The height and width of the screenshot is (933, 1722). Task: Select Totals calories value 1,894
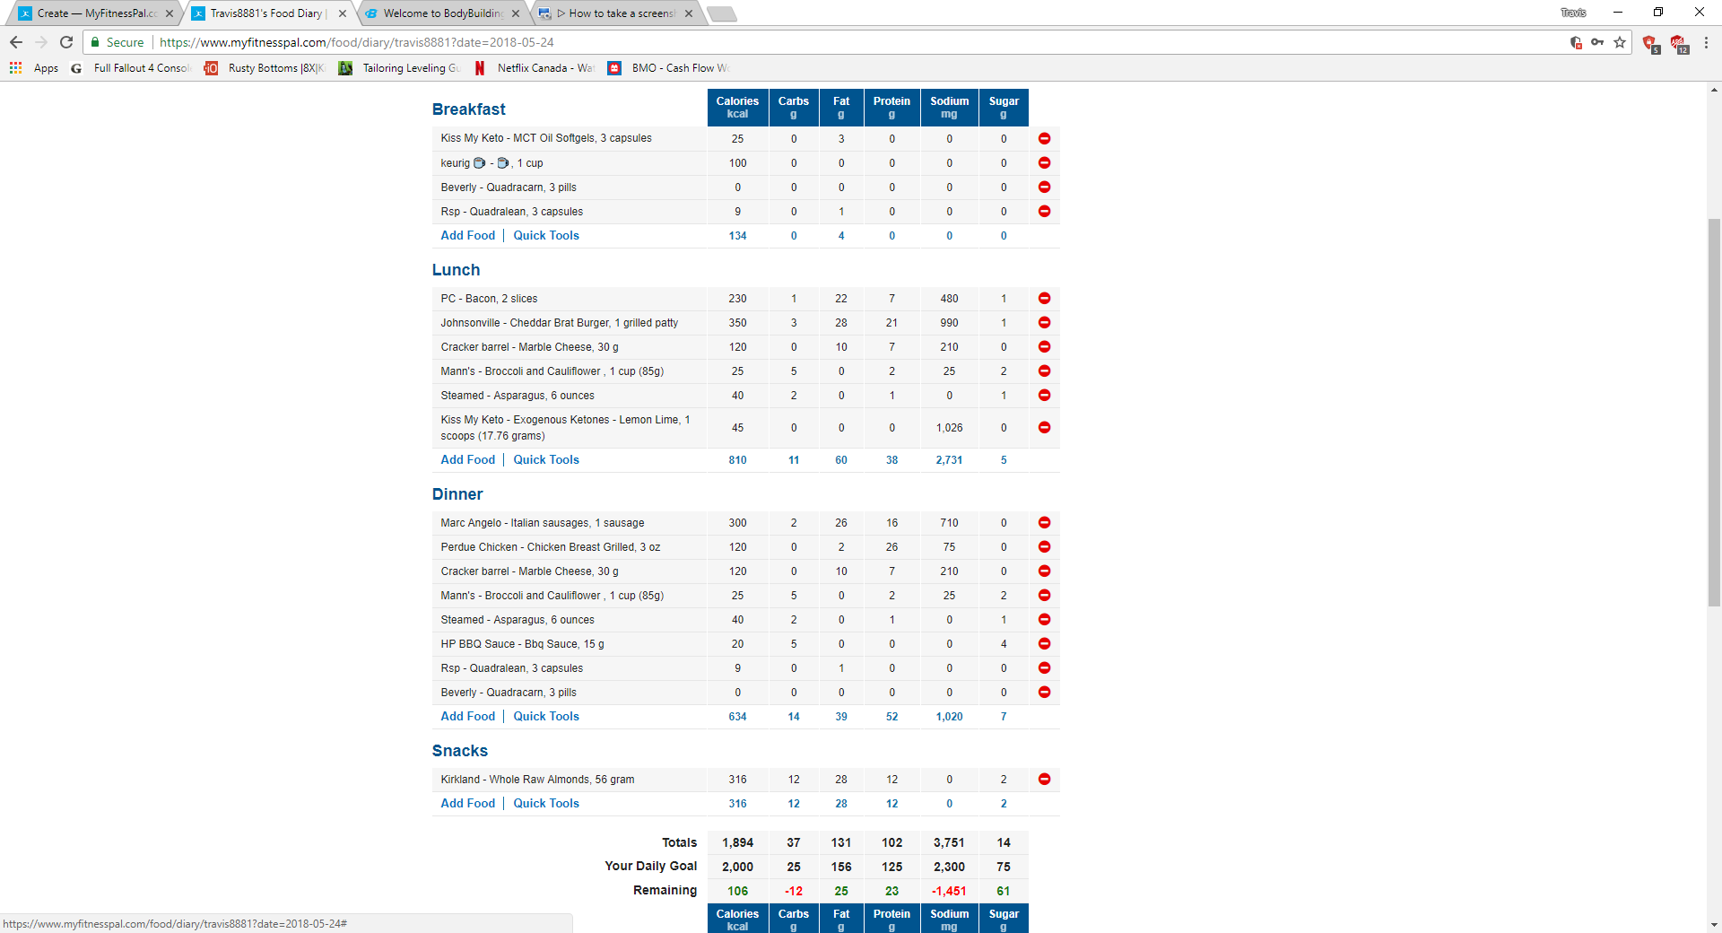(737, 842)
